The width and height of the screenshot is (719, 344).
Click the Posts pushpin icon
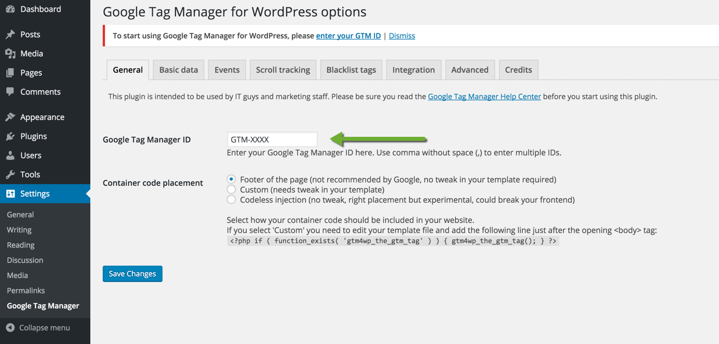[x=10, y=34]
